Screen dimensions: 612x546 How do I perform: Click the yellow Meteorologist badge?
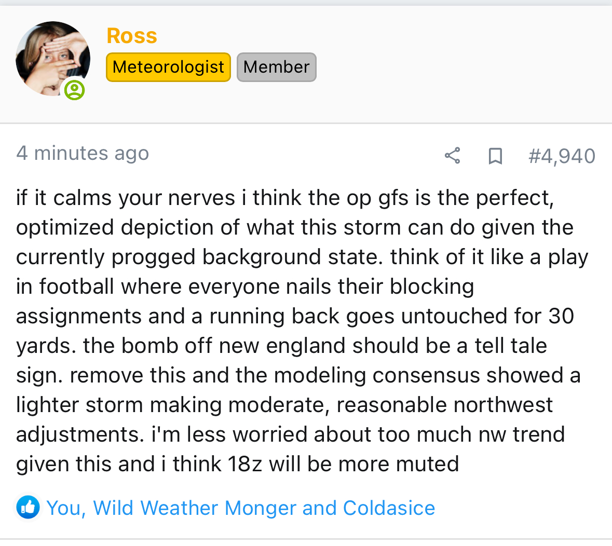168,67
